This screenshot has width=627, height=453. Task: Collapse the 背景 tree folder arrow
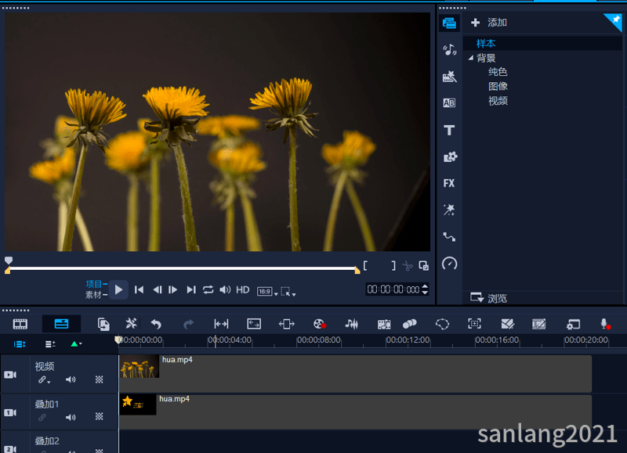coord(471,58)
